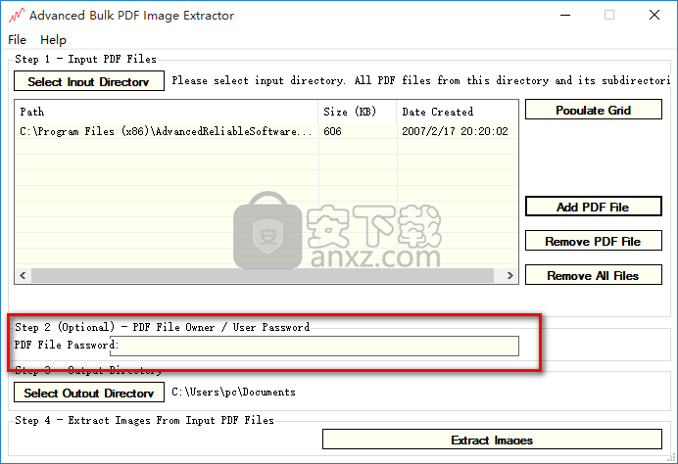Click the 2007/2/17 20:20:02 date cell
This screenshot has width=678, height=464.
(457, 131)
